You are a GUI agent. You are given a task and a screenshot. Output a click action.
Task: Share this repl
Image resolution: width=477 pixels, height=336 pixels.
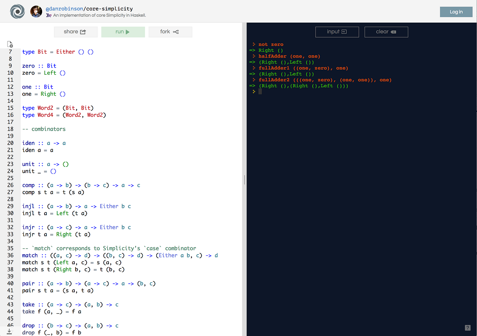tap(75, 32)
